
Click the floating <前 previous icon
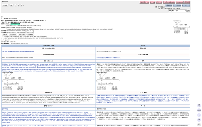click(199, 120)
